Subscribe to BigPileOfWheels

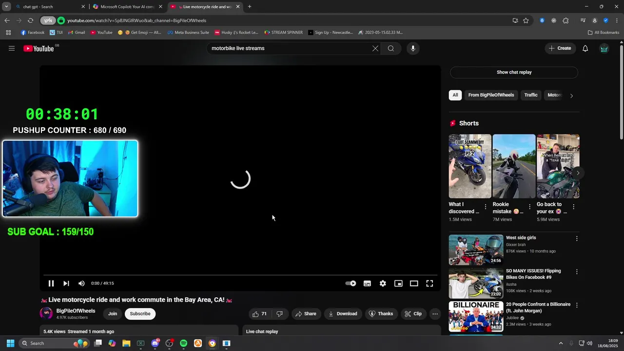coord(140,314)
